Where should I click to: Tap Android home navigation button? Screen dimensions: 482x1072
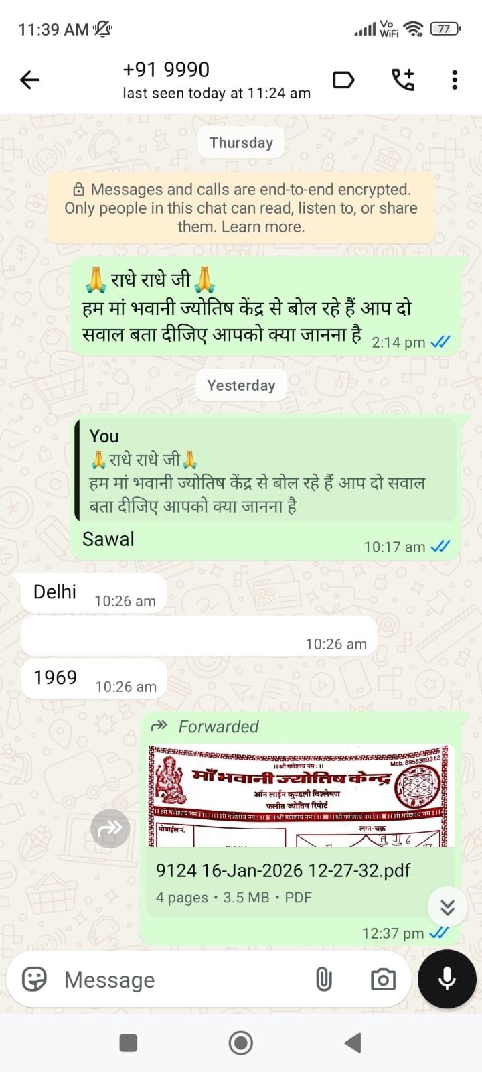[x=241, y=1043]
